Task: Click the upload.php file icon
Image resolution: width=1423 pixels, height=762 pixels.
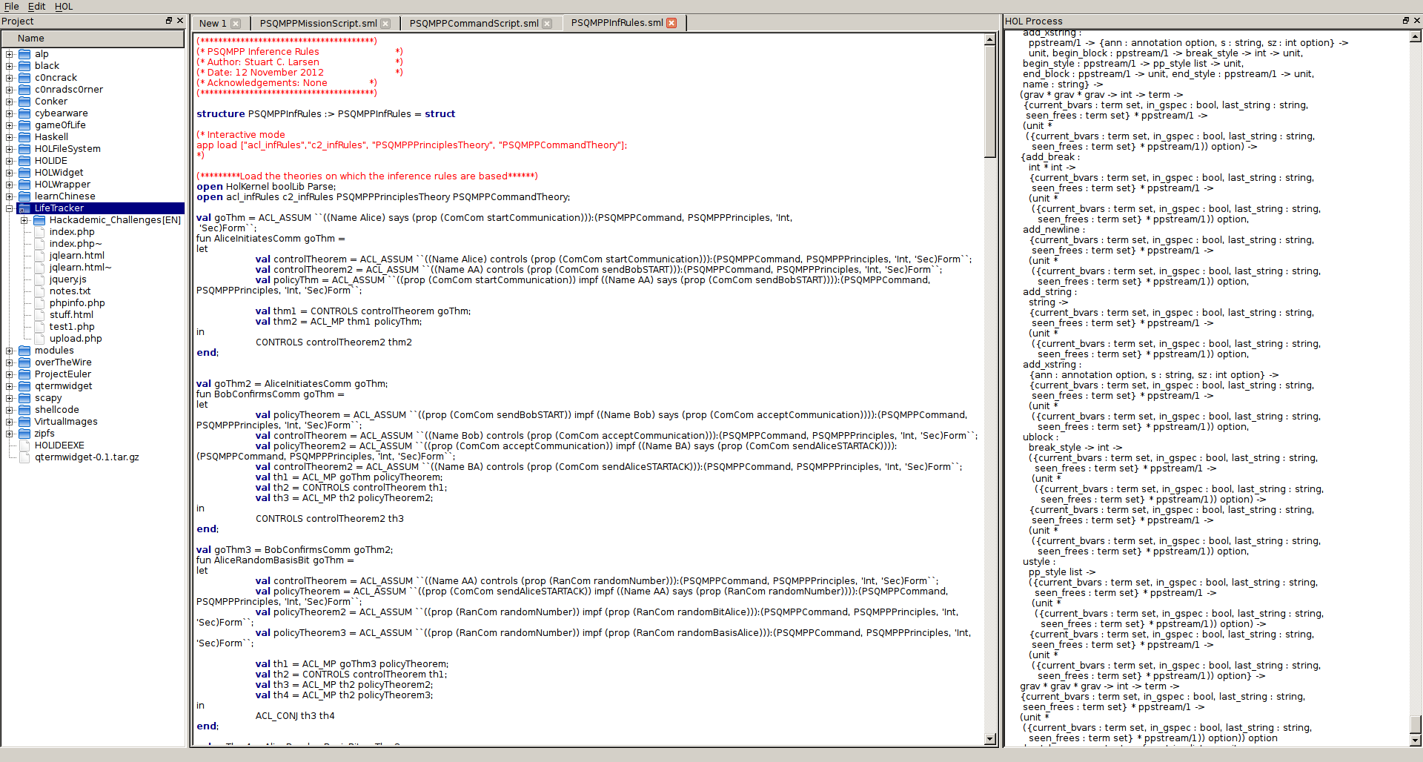Action: (x=40, y=339)
